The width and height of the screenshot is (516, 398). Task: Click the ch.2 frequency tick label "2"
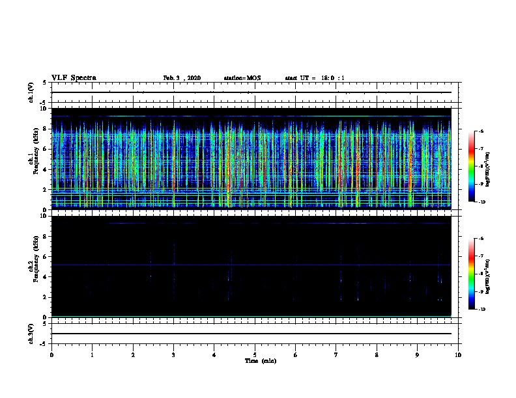46,297
